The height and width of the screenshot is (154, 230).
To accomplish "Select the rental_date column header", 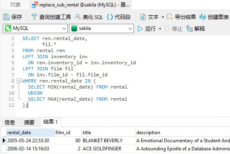I will pyautogui.click(x=30, y=133).
